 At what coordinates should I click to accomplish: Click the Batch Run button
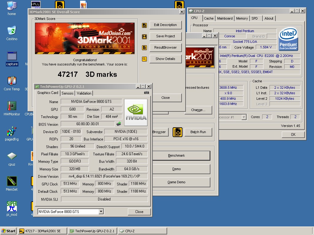pos(198,132)
